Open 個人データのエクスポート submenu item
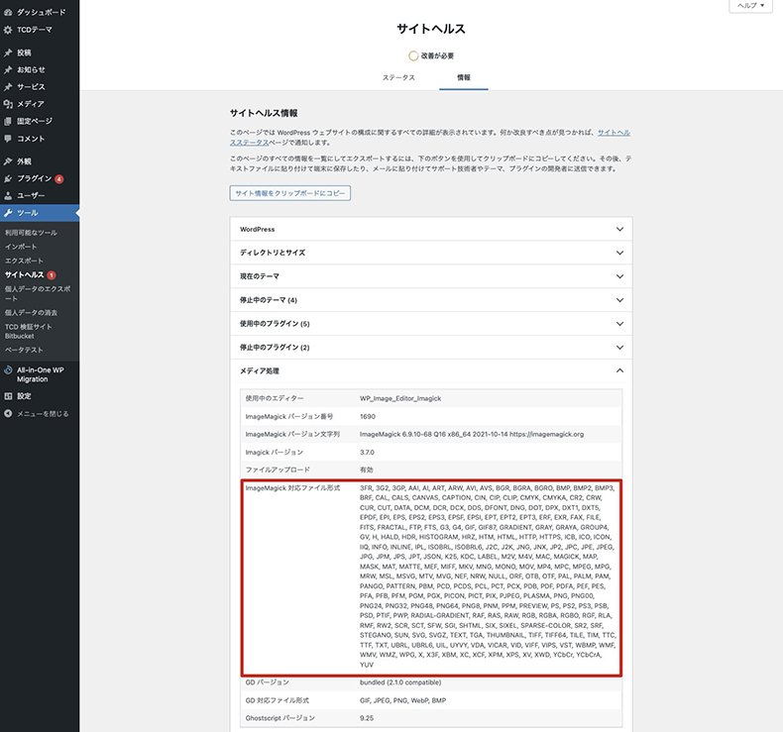 [38, 293]
